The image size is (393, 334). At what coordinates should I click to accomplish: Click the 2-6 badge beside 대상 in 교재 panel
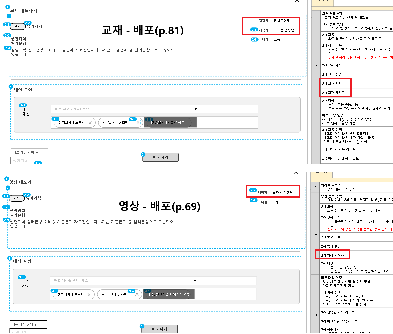pyautogui.click(x=254, y=39)
